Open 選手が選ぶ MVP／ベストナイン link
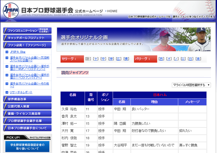The image size is (217, 153). click(x=30, y=68)
